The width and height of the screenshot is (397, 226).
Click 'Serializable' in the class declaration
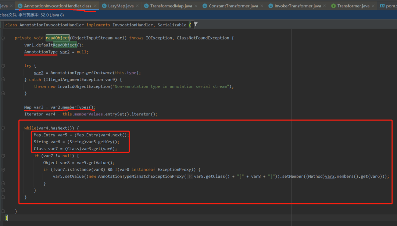point(172,25)
